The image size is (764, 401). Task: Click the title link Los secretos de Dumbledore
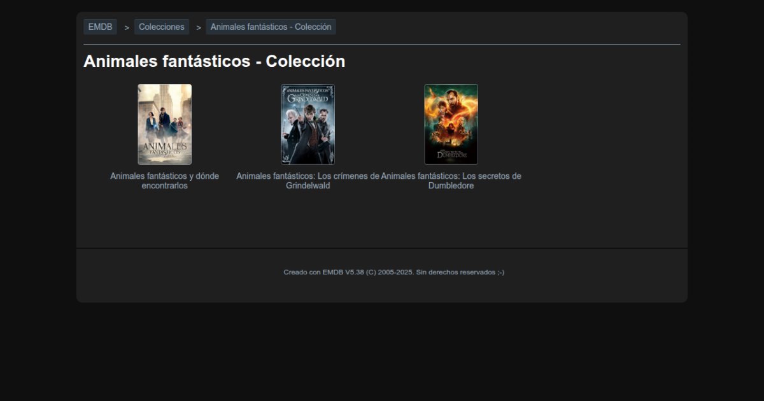[451, 181]
